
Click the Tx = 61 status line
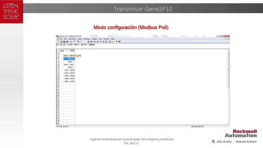(76, 45)
